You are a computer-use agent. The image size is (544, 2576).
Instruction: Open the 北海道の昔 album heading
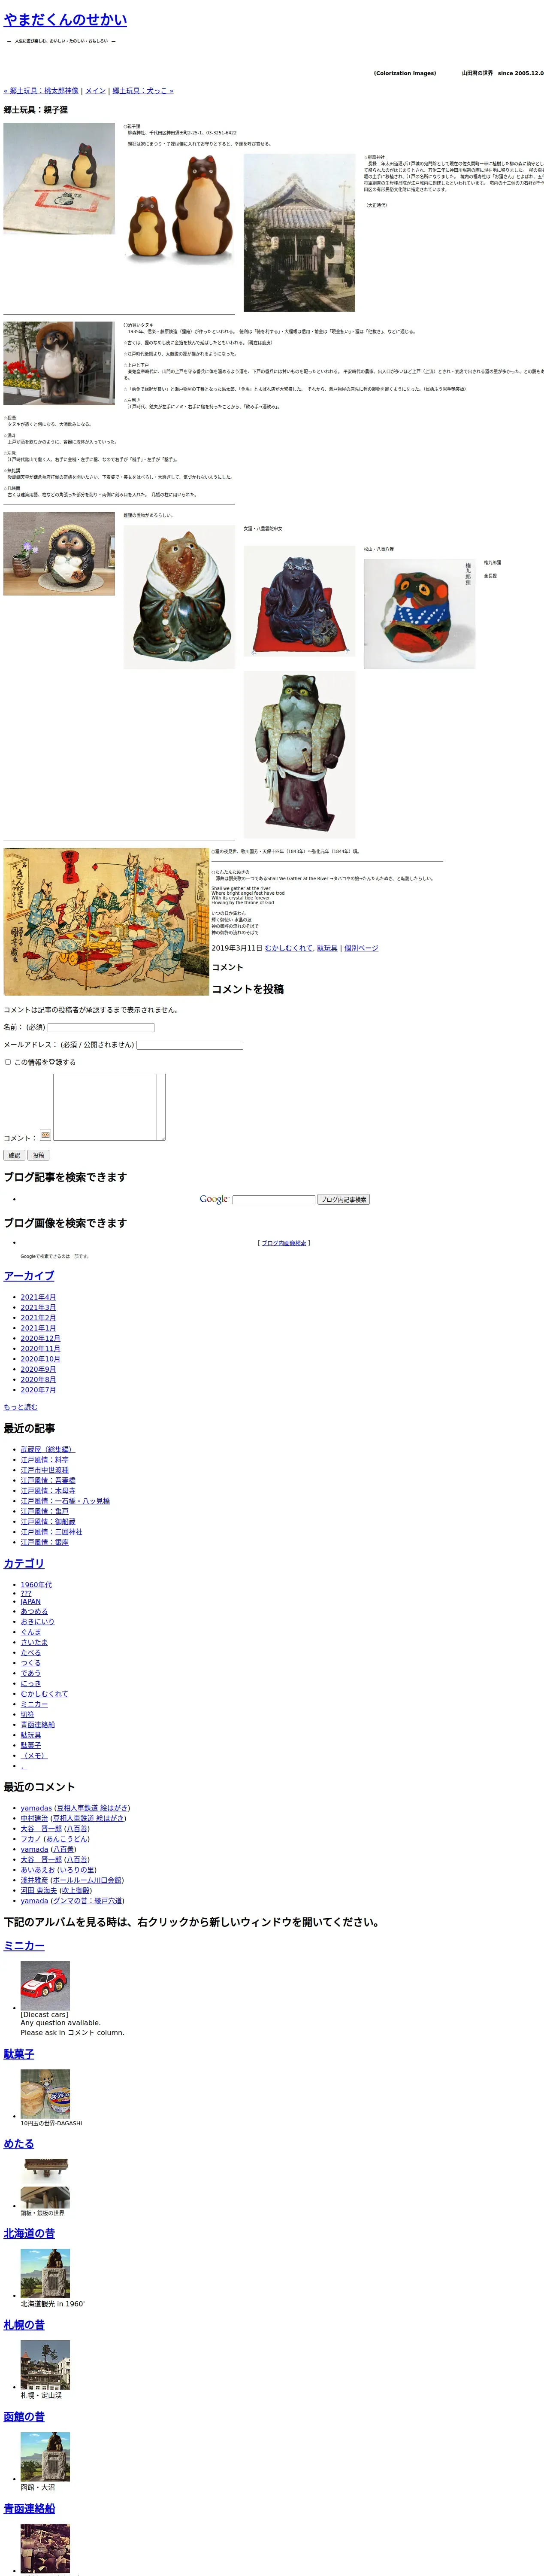coord(29,2234)
